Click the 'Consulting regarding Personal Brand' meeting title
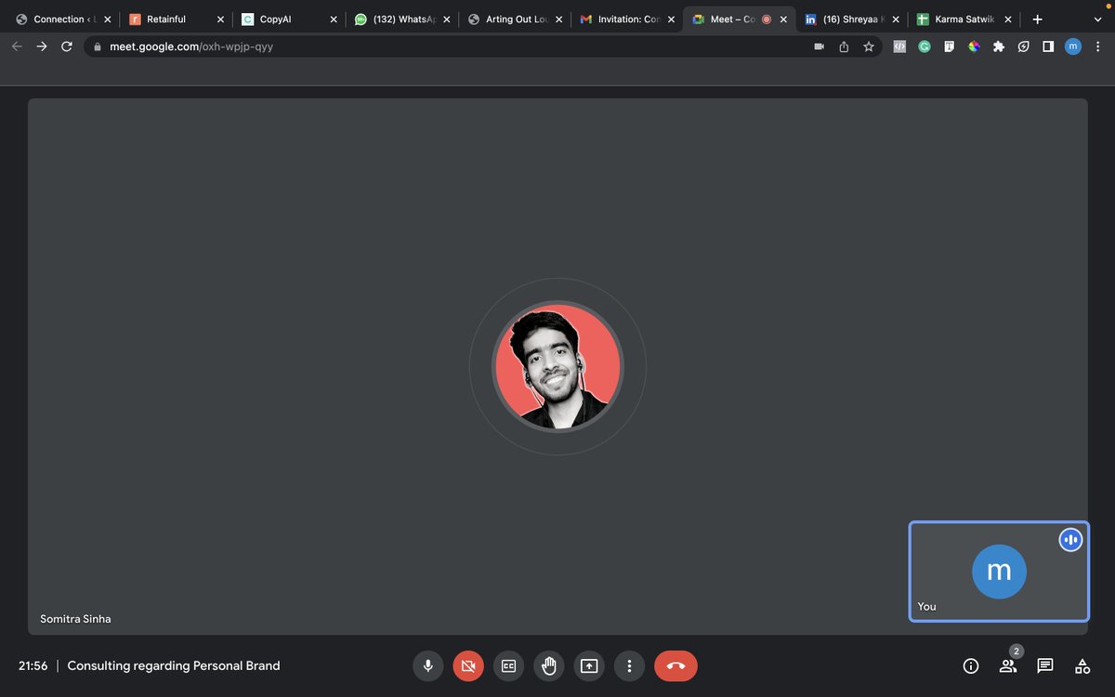The image size is (1115, 697). [x=174, y=665]
